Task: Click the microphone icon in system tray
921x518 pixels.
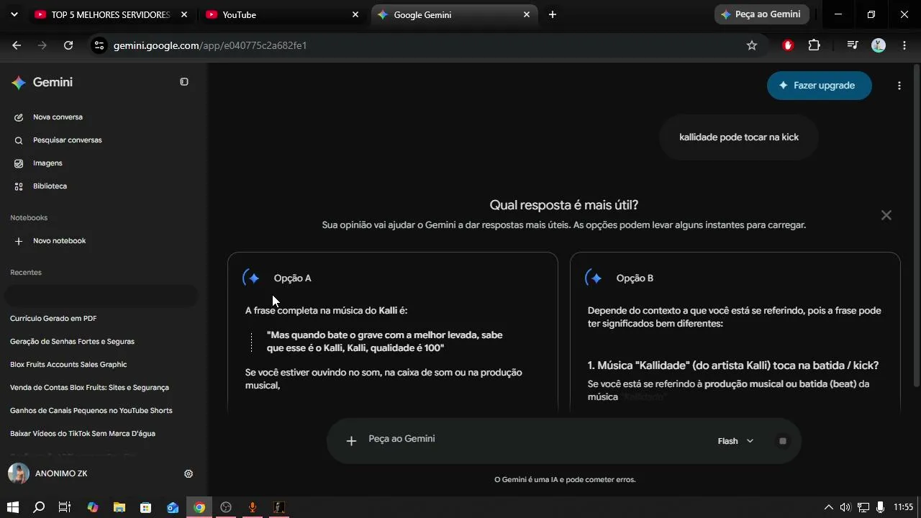Action: pos(880,507)
